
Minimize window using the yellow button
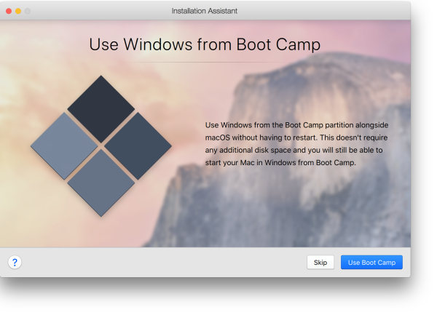click(19, 11)
